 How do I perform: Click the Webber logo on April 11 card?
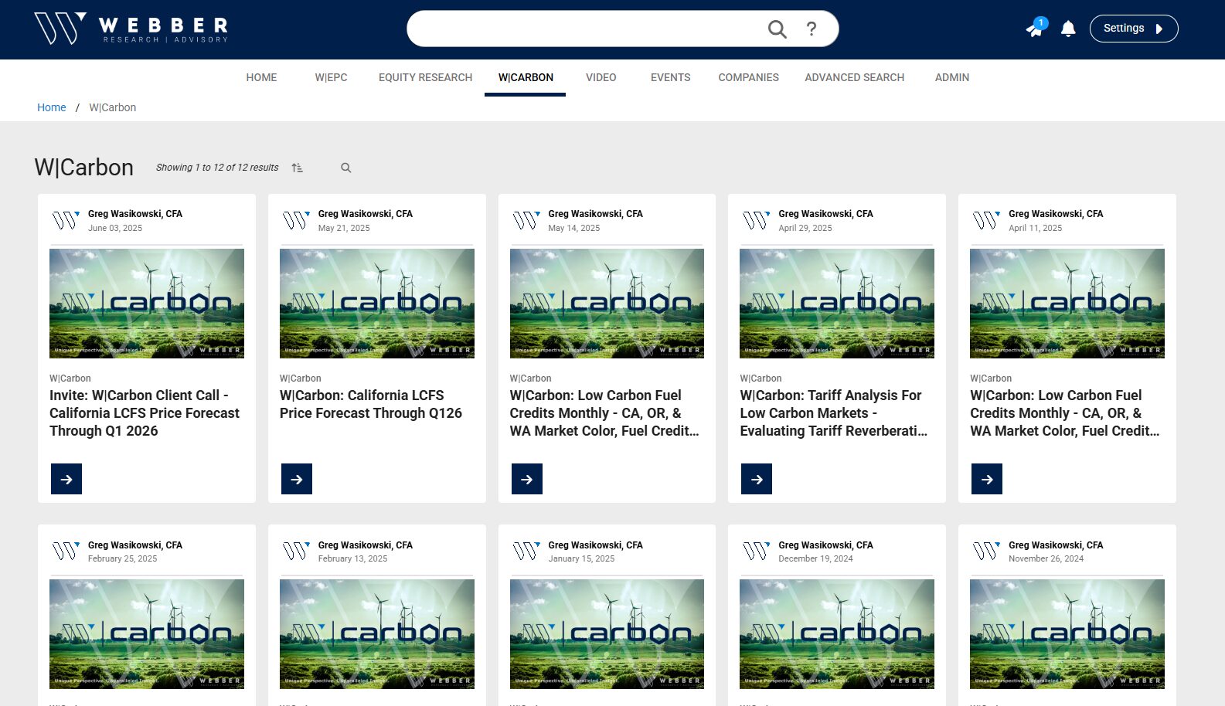986,221
